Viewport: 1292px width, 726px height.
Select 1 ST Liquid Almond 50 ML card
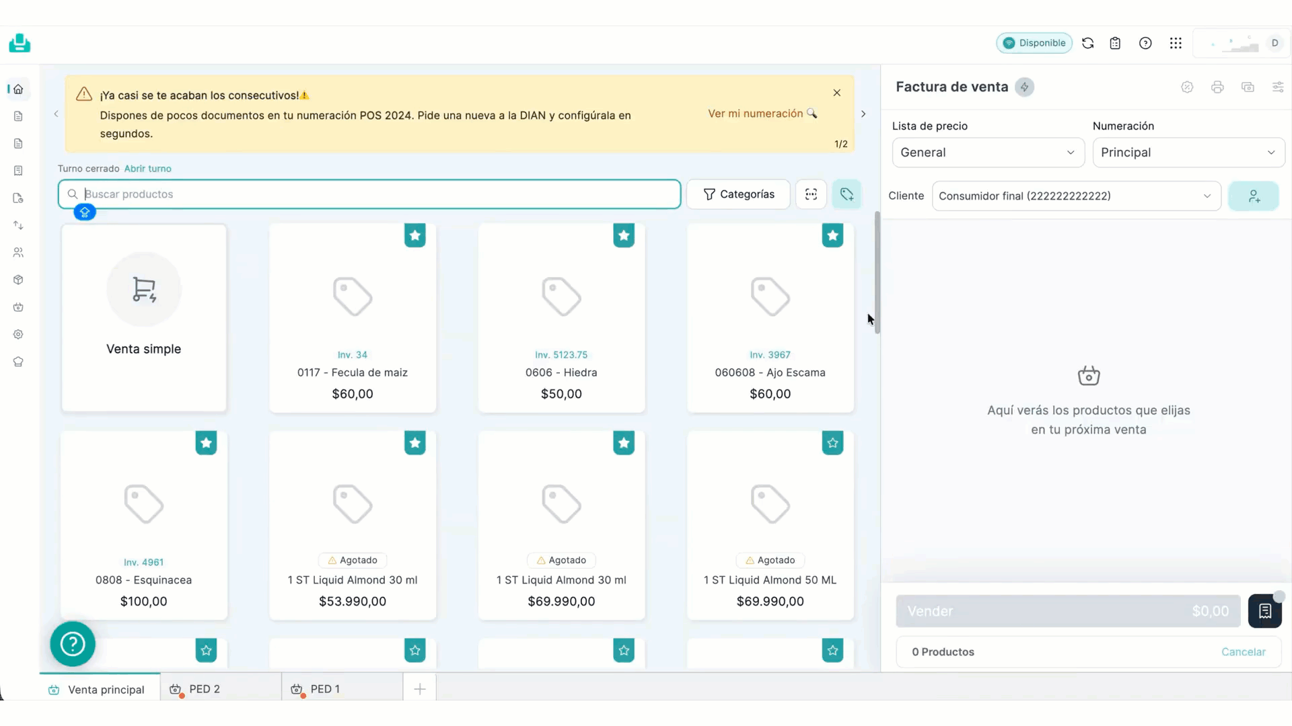tap(770, 525)
